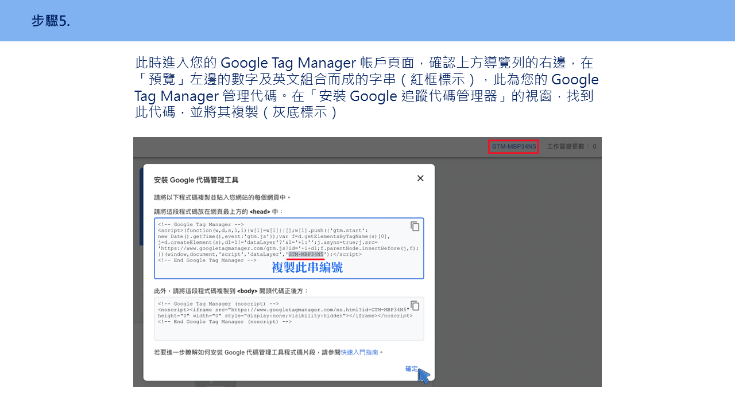Click the head instruction line above code box
Viewport: 735px width, 413px height.
pyautogui.click(x=219, y=212)
